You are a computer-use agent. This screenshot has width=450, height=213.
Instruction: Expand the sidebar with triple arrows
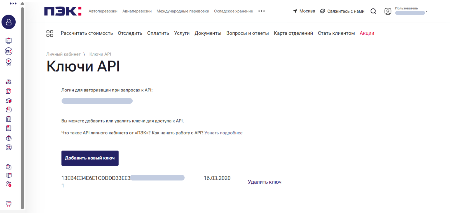[x=13, y=4]
